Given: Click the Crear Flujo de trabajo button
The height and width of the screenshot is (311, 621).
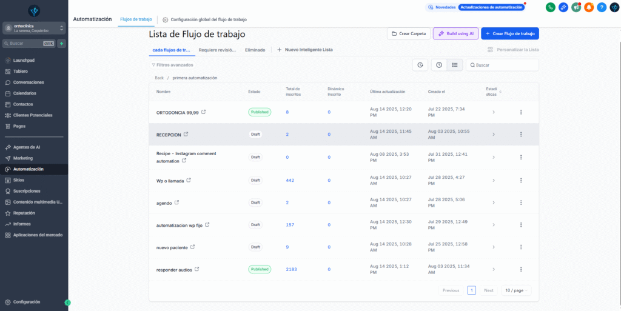Looking at the screenshot, I should click(x=509, y=34).
